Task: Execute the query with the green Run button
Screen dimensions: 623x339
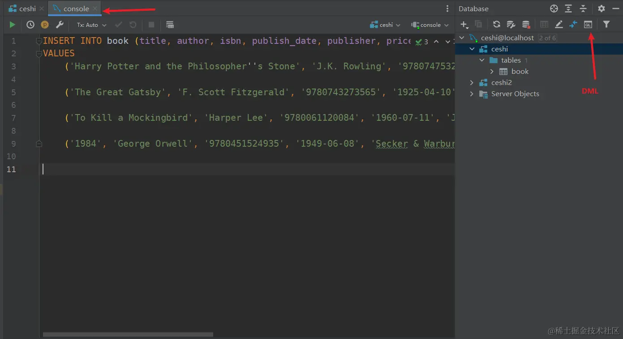Action: (x=12, y=25)
